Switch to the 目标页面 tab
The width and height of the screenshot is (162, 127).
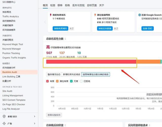[x=92, y=5]
